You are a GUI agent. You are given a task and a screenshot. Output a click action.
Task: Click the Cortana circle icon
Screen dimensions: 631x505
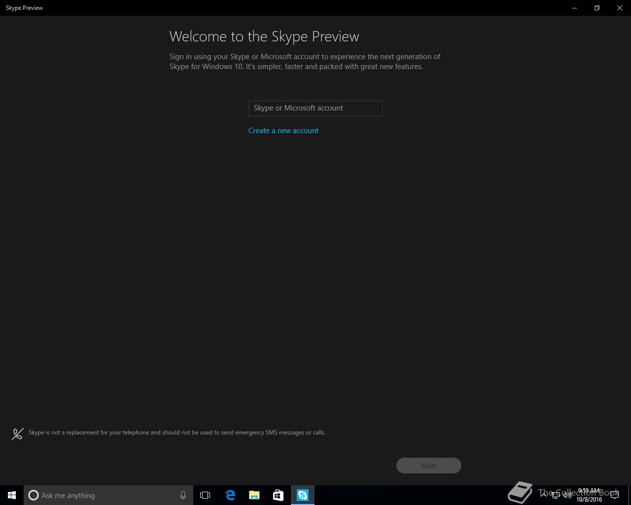pyautogui.click(x=34, y=495)
